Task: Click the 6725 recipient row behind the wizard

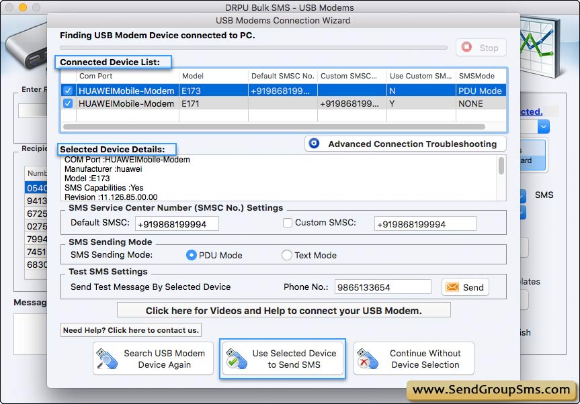Action: tap(36, 213)
